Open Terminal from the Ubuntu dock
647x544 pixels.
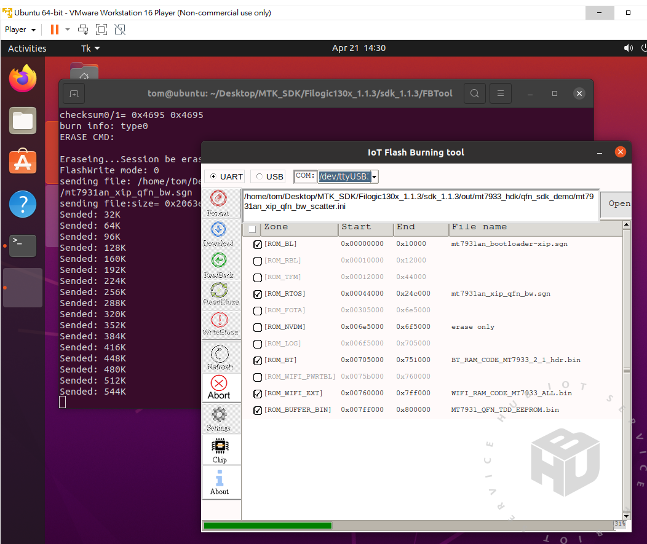click(x=23, y=246)
